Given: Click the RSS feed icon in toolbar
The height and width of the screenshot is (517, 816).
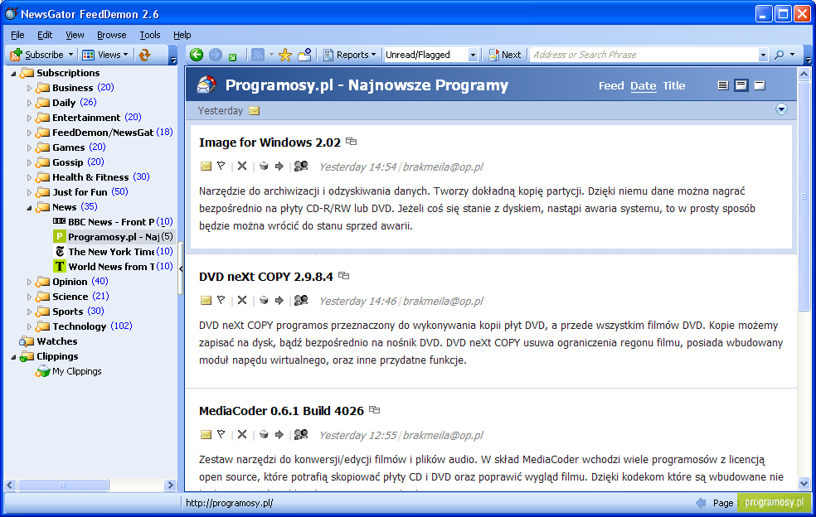Looking at the screenshot, I should [258, 55].
